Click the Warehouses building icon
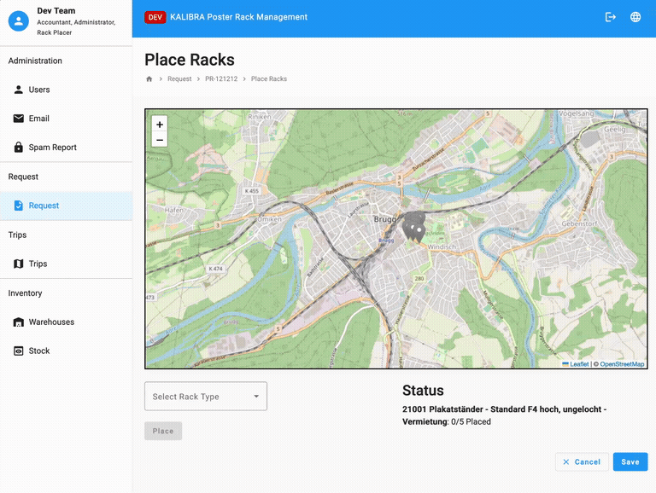 19,322
